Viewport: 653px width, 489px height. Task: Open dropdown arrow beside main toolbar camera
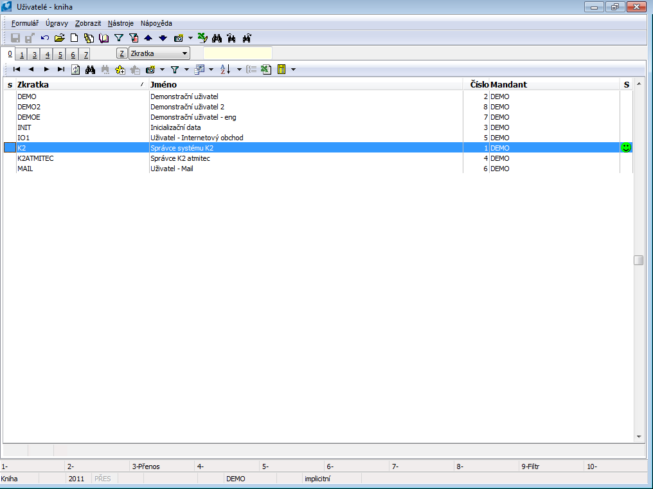tap(191, 39)
